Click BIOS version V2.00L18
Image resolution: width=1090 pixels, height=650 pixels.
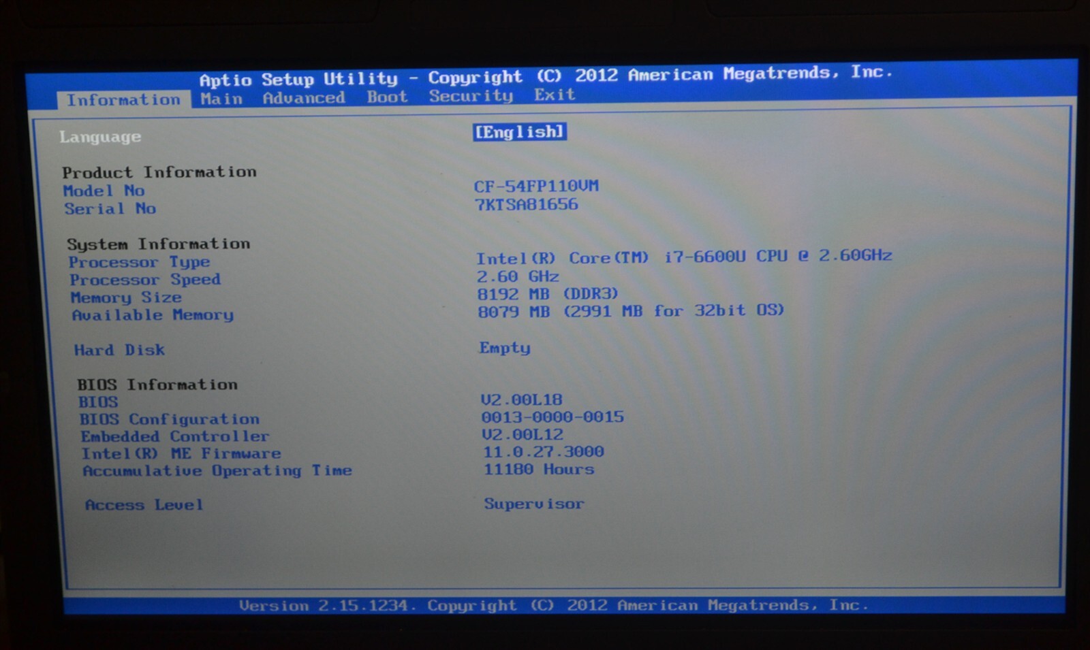click(x=522, y=400)
